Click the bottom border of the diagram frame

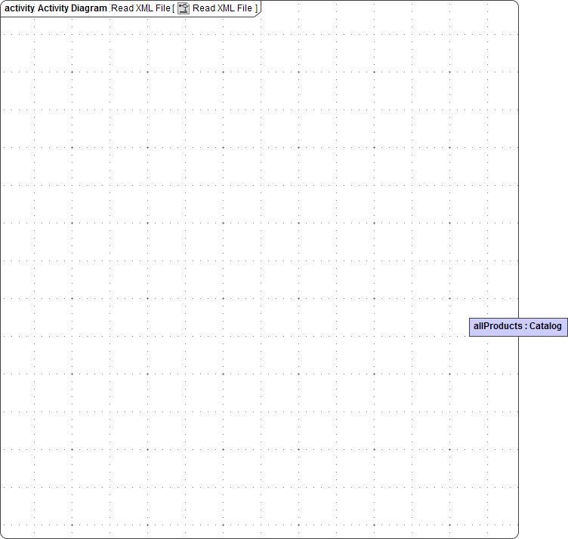259,537
